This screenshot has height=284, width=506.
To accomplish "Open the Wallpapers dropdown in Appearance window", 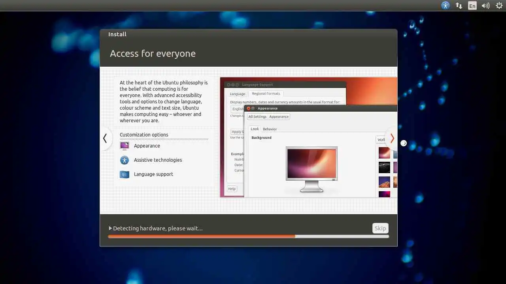I will point(381,140).
